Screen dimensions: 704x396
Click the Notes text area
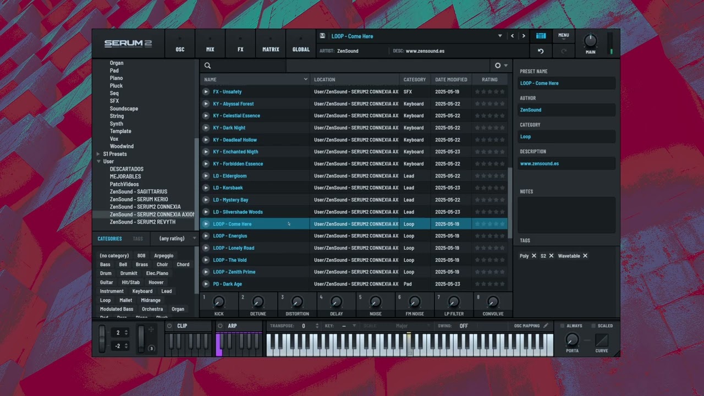[566, 215]
